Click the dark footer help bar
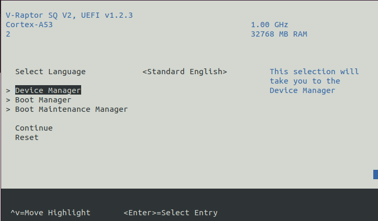Image resolution: width=378 pixels, height=221 pixels. 190,205
